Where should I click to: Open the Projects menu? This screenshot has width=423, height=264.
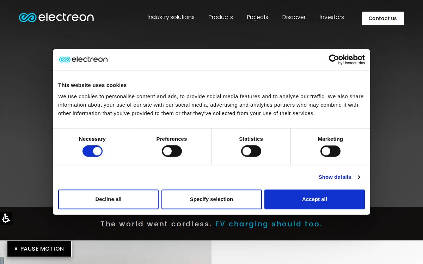[257, 17]
